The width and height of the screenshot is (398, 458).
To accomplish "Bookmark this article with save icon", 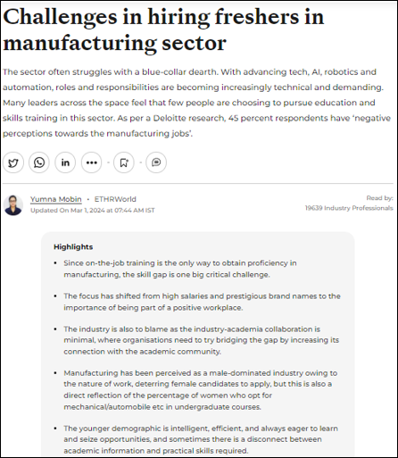I will pyautogui.click(x=124, y=162).
